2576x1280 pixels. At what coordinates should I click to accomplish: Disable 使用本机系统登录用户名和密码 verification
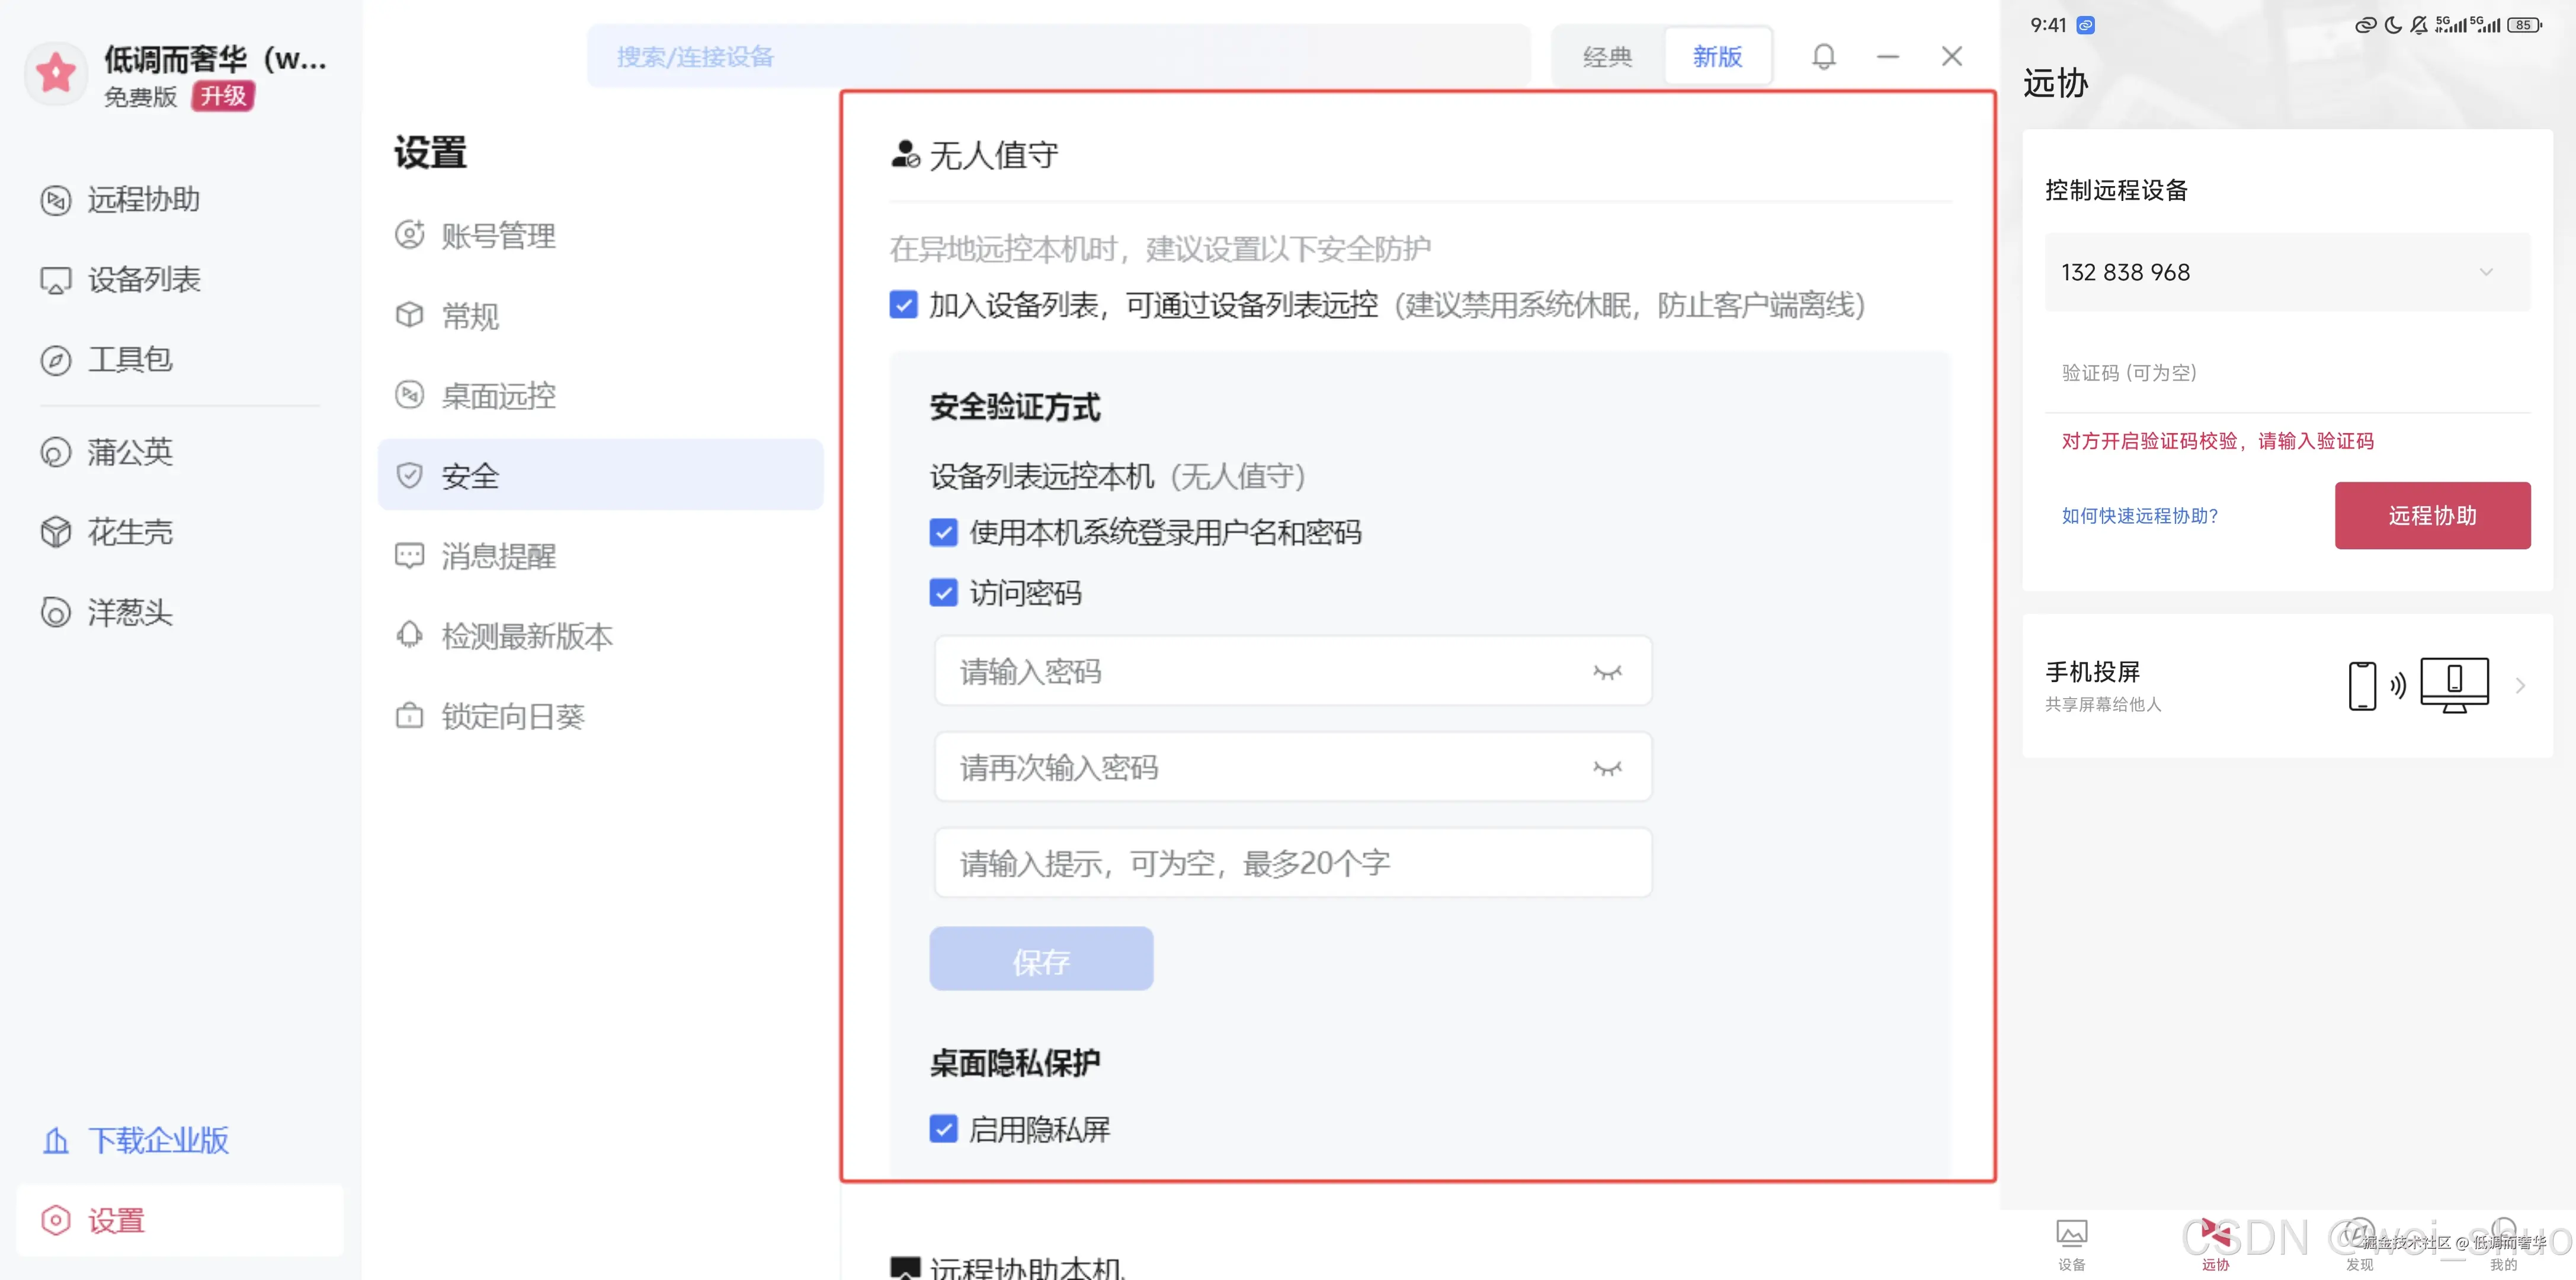pos(943,533)
